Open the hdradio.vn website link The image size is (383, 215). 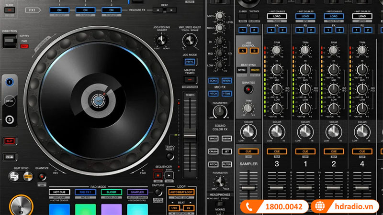353,206
